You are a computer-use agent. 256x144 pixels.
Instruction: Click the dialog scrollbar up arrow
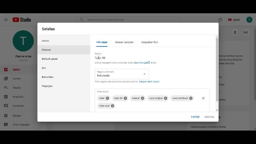tap(217, 36)
